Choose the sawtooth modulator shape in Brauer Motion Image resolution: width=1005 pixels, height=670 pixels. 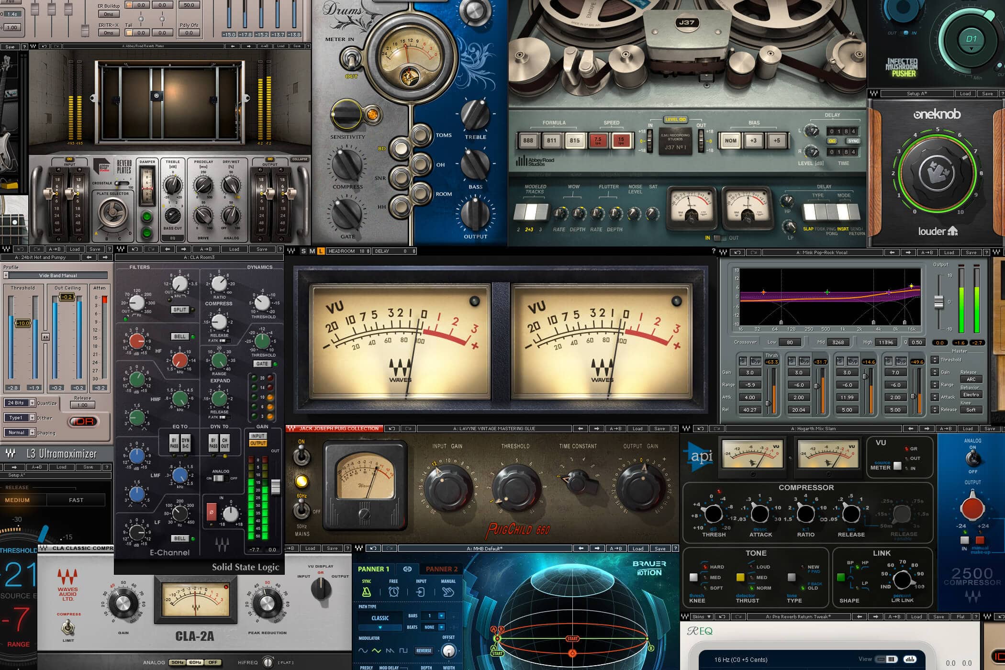point(390,650)
